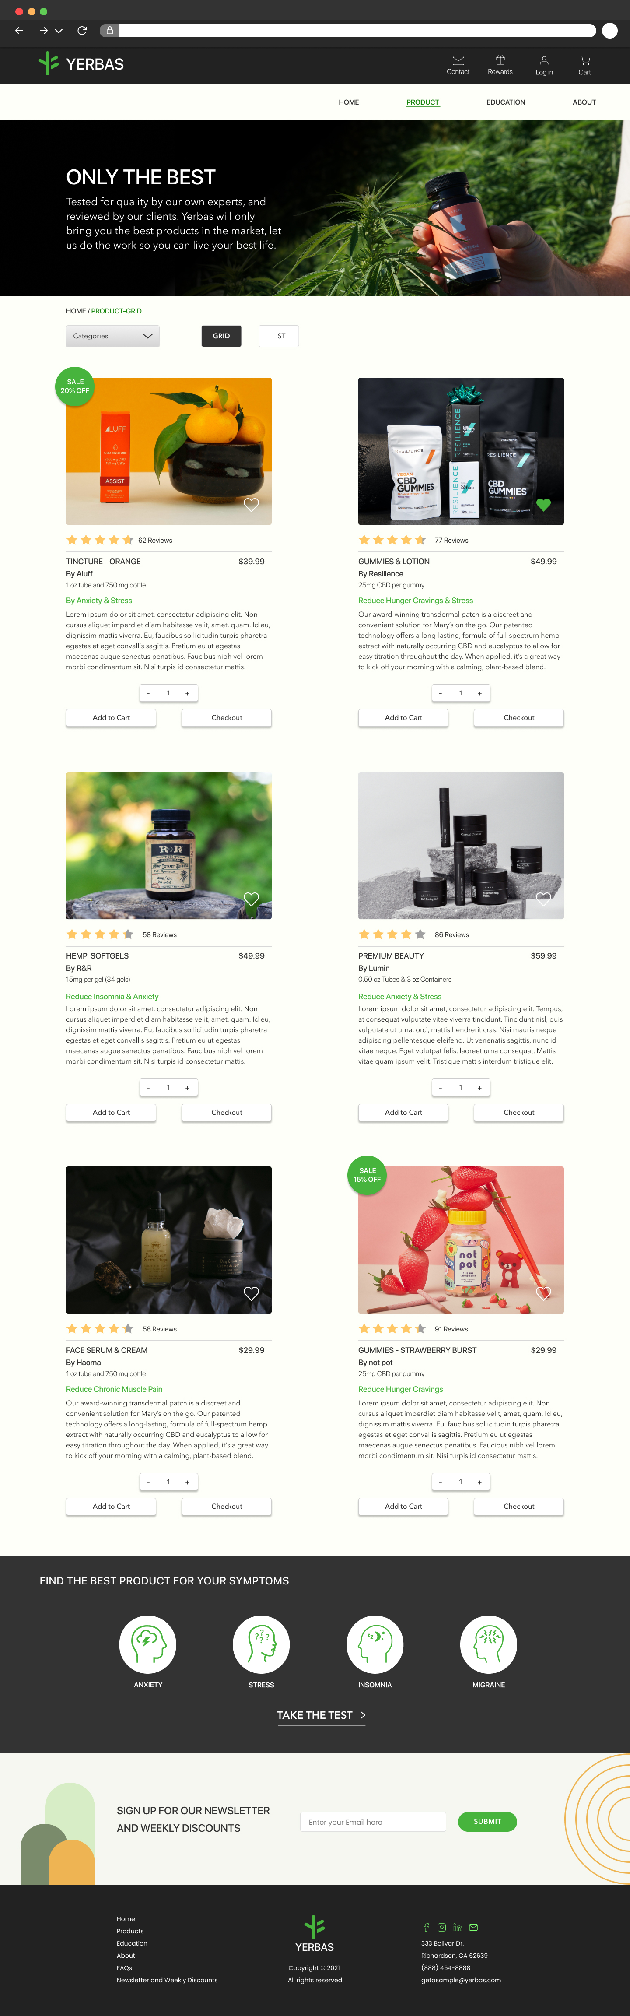Click the Take the Test link
The image size is (630, 2016).
(321, 1715)
